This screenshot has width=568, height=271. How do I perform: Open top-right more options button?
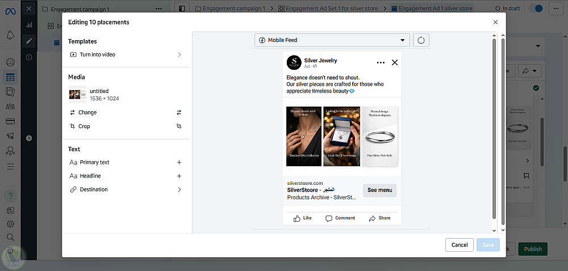[x=556, y=9]
